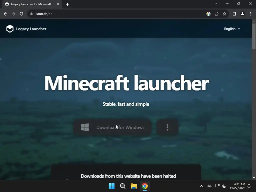
Task: Toggle the Chrome side panel
Action: (x=234, y=14)
